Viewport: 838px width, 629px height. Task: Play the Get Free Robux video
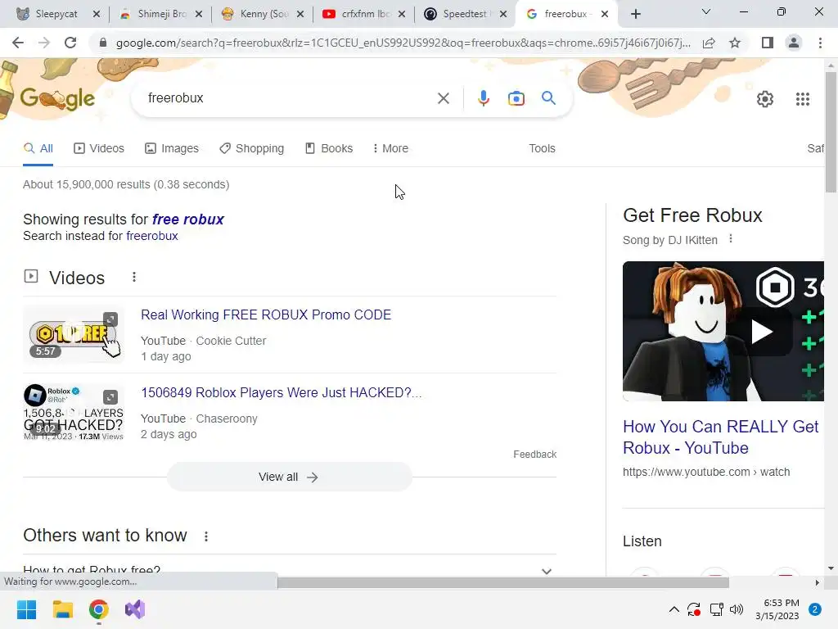click(762, 332)
